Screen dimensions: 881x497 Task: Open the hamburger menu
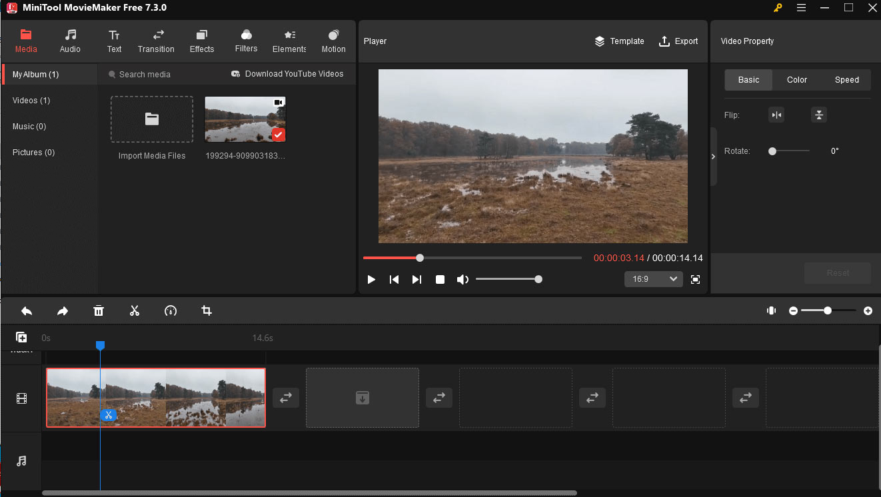point(801,8)
